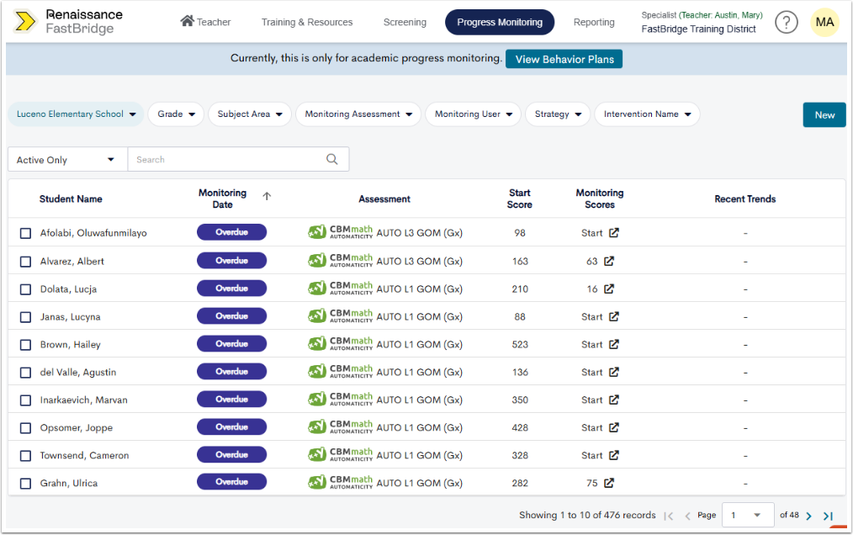This screenshot has width=853, height=535.
Task: Open the MA user avatar menu
Action: (x=824, y=23)
